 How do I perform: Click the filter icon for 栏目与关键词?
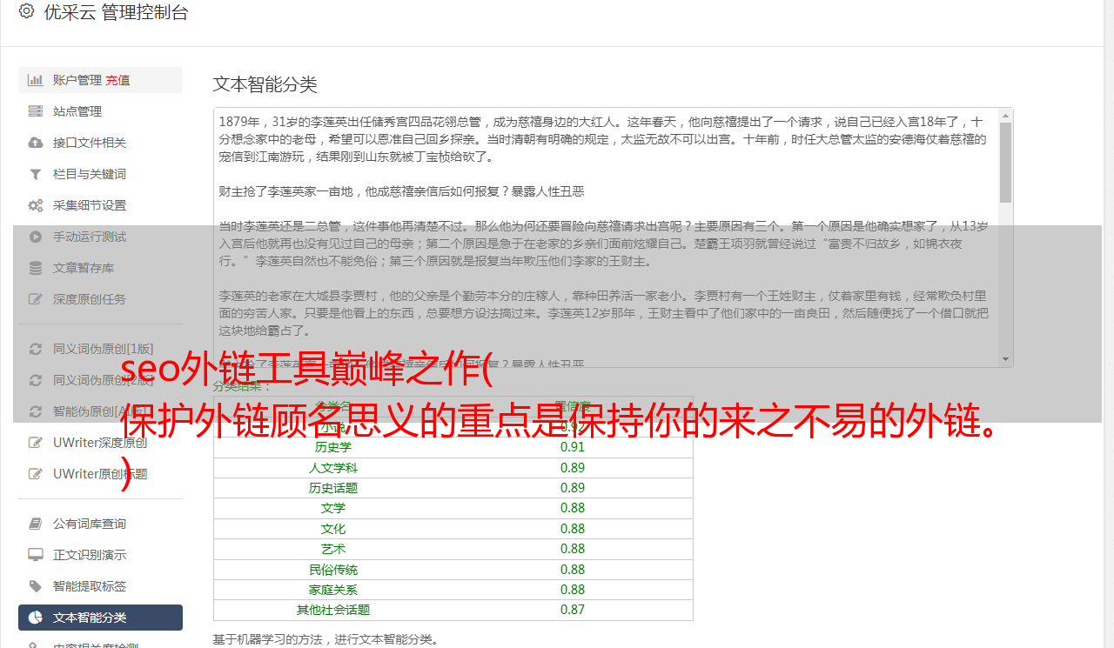tap(36, 174)
